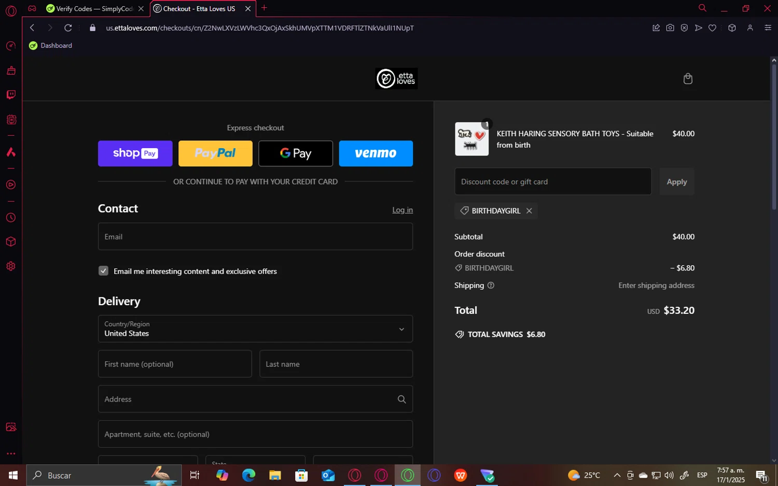Image resolution: width=778 pixels, height=486 pixels.
Task: Open the shopping bag cart icon
Action: click(688, 79)
